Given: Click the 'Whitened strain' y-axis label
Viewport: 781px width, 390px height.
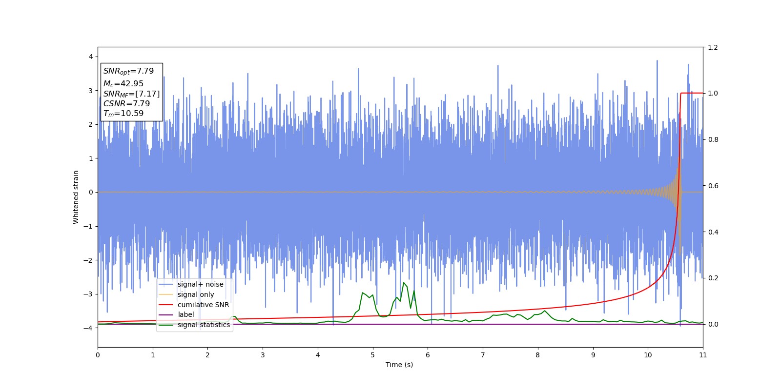Looking at the screenshot, I should coord(76,197).
